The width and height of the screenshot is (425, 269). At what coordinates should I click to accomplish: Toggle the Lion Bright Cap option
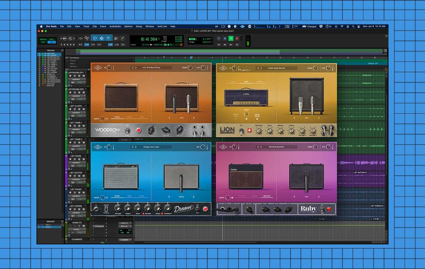236,119
